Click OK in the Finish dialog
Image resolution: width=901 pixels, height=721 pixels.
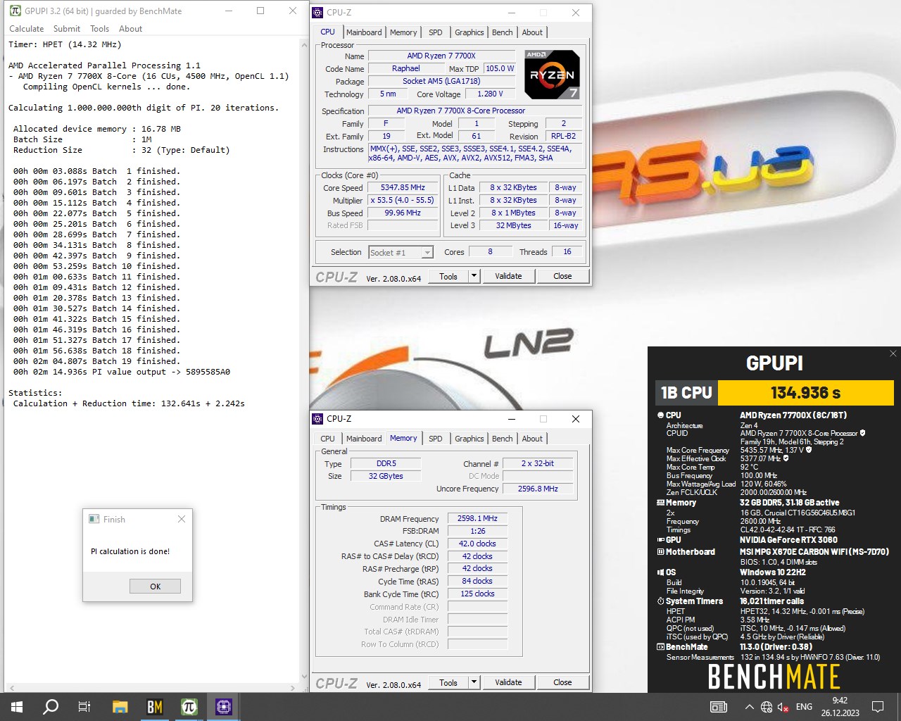point(155,586)
